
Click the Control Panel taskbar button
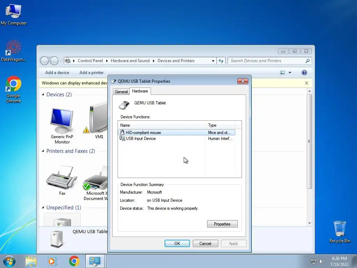(95, 261)
